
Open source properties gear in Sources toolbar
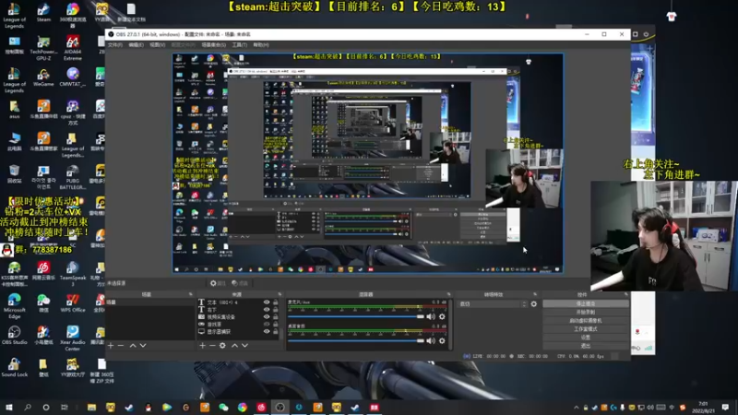[222, 345]
